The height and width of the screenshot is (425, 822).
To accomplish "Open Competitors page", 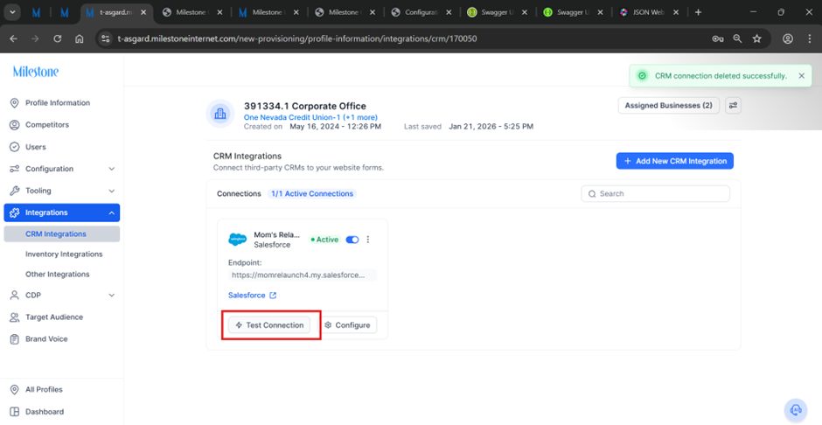I will [x=47, y=125].
